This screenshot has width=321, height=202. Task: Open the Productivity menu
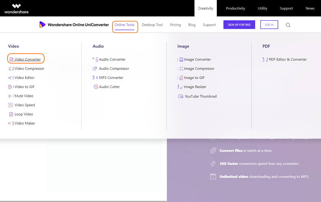pos(235,8)
